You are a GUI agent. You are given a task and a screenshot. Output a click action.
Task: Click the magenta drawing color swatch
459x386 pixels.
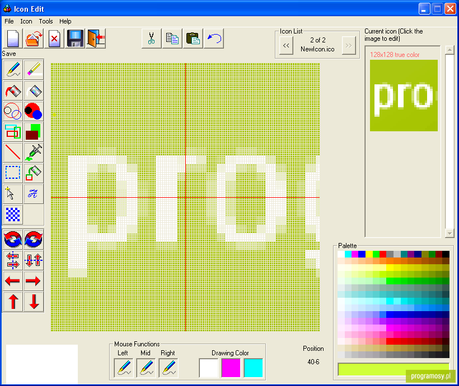(x=231, y=368)
